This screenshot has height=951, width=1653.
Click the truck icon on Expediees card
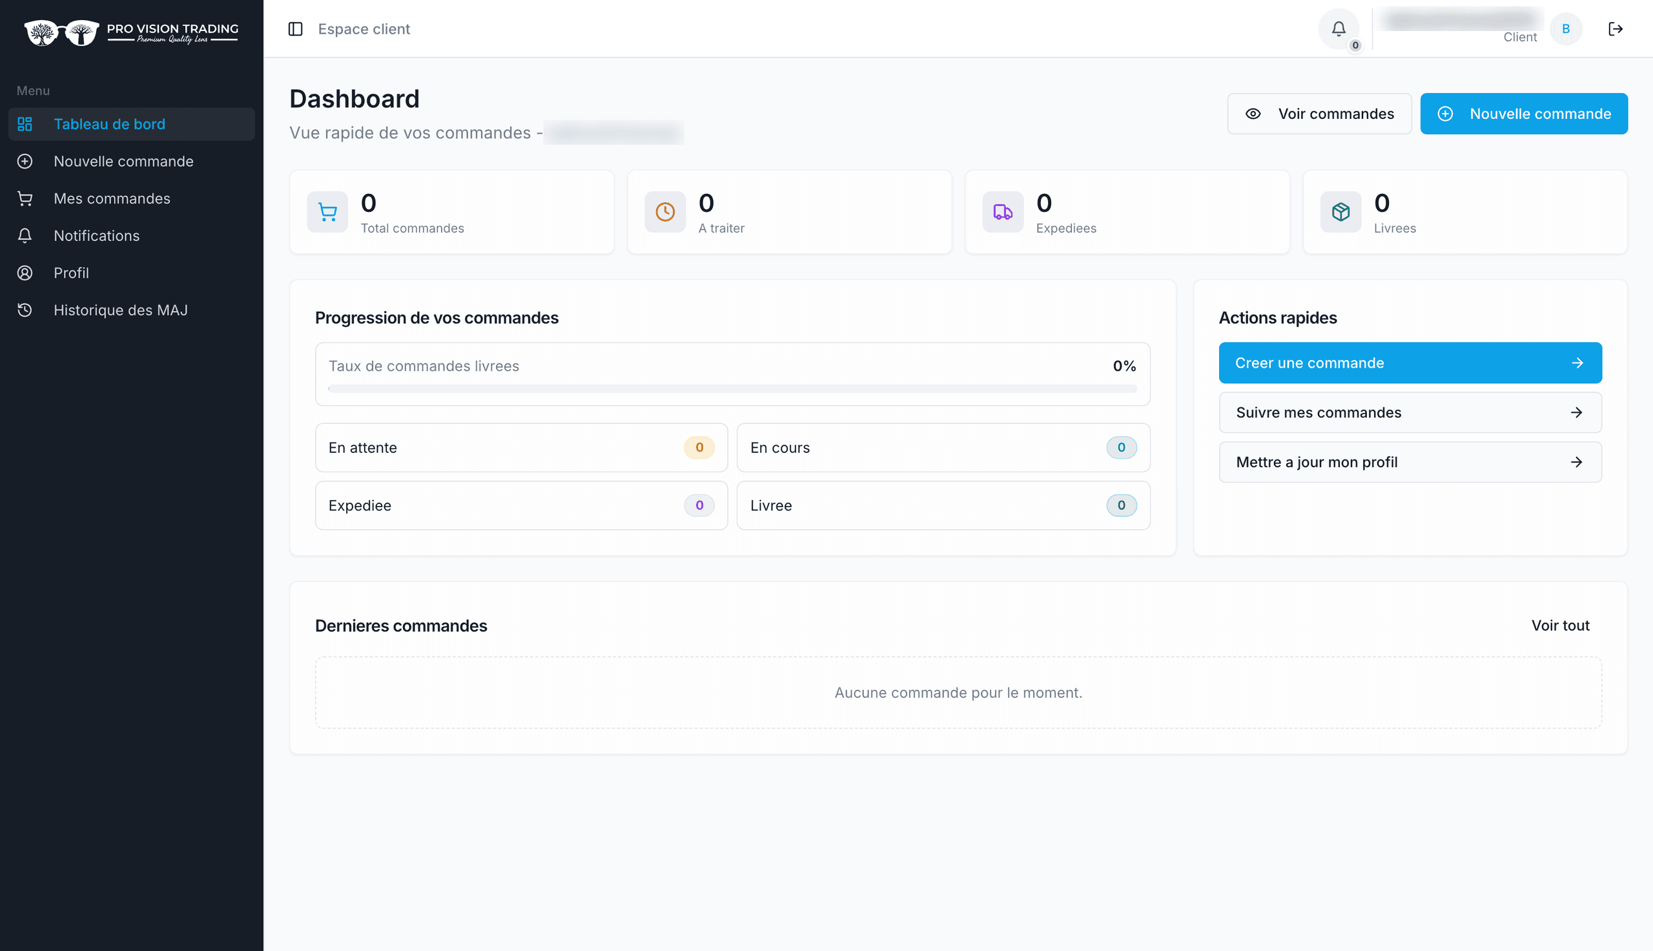1003,212
